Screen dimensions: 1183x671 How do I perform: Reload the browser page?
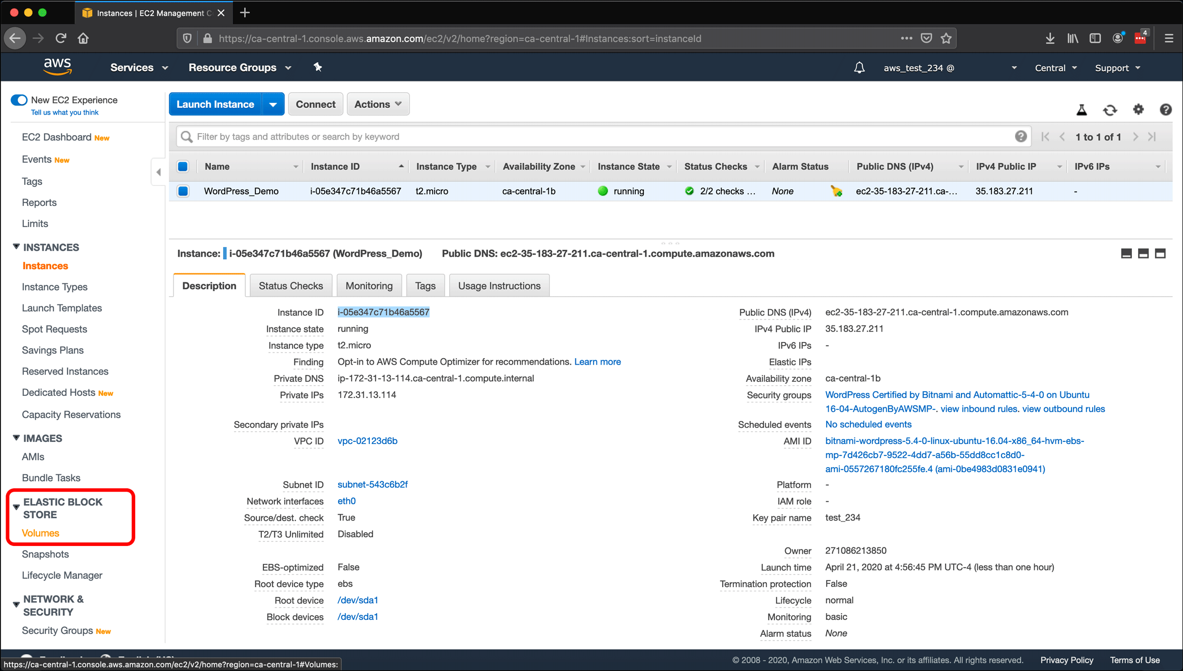point(61,38)
